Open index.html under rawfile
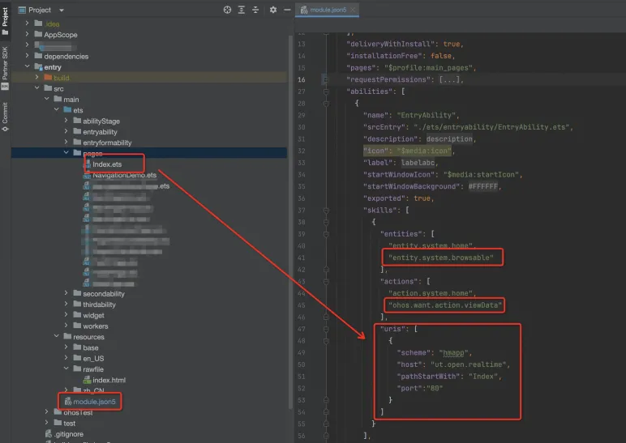 109,379
